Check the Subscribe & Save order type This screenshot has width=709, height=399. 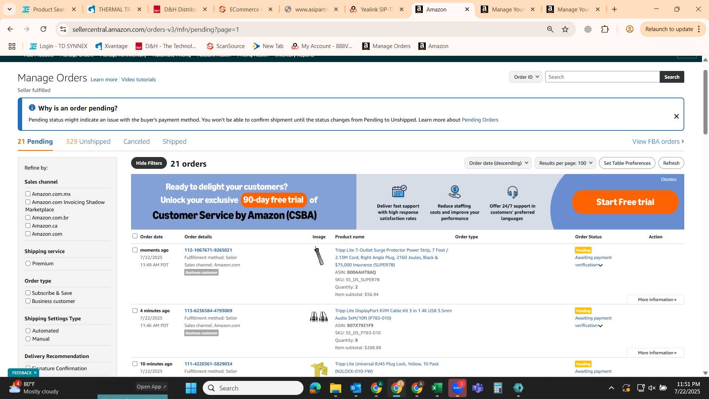(28, 293)
